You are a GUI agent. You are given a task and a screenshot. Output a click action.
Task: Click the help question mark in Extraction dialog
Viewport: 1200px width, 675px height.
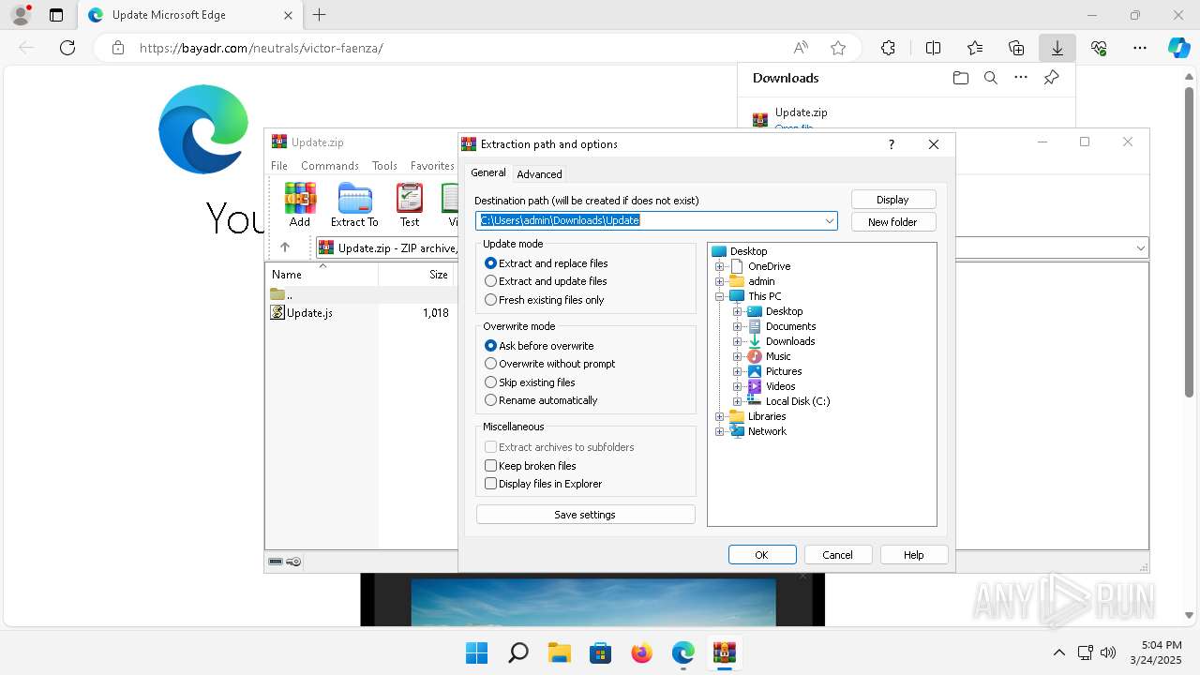tap(891, 144)
